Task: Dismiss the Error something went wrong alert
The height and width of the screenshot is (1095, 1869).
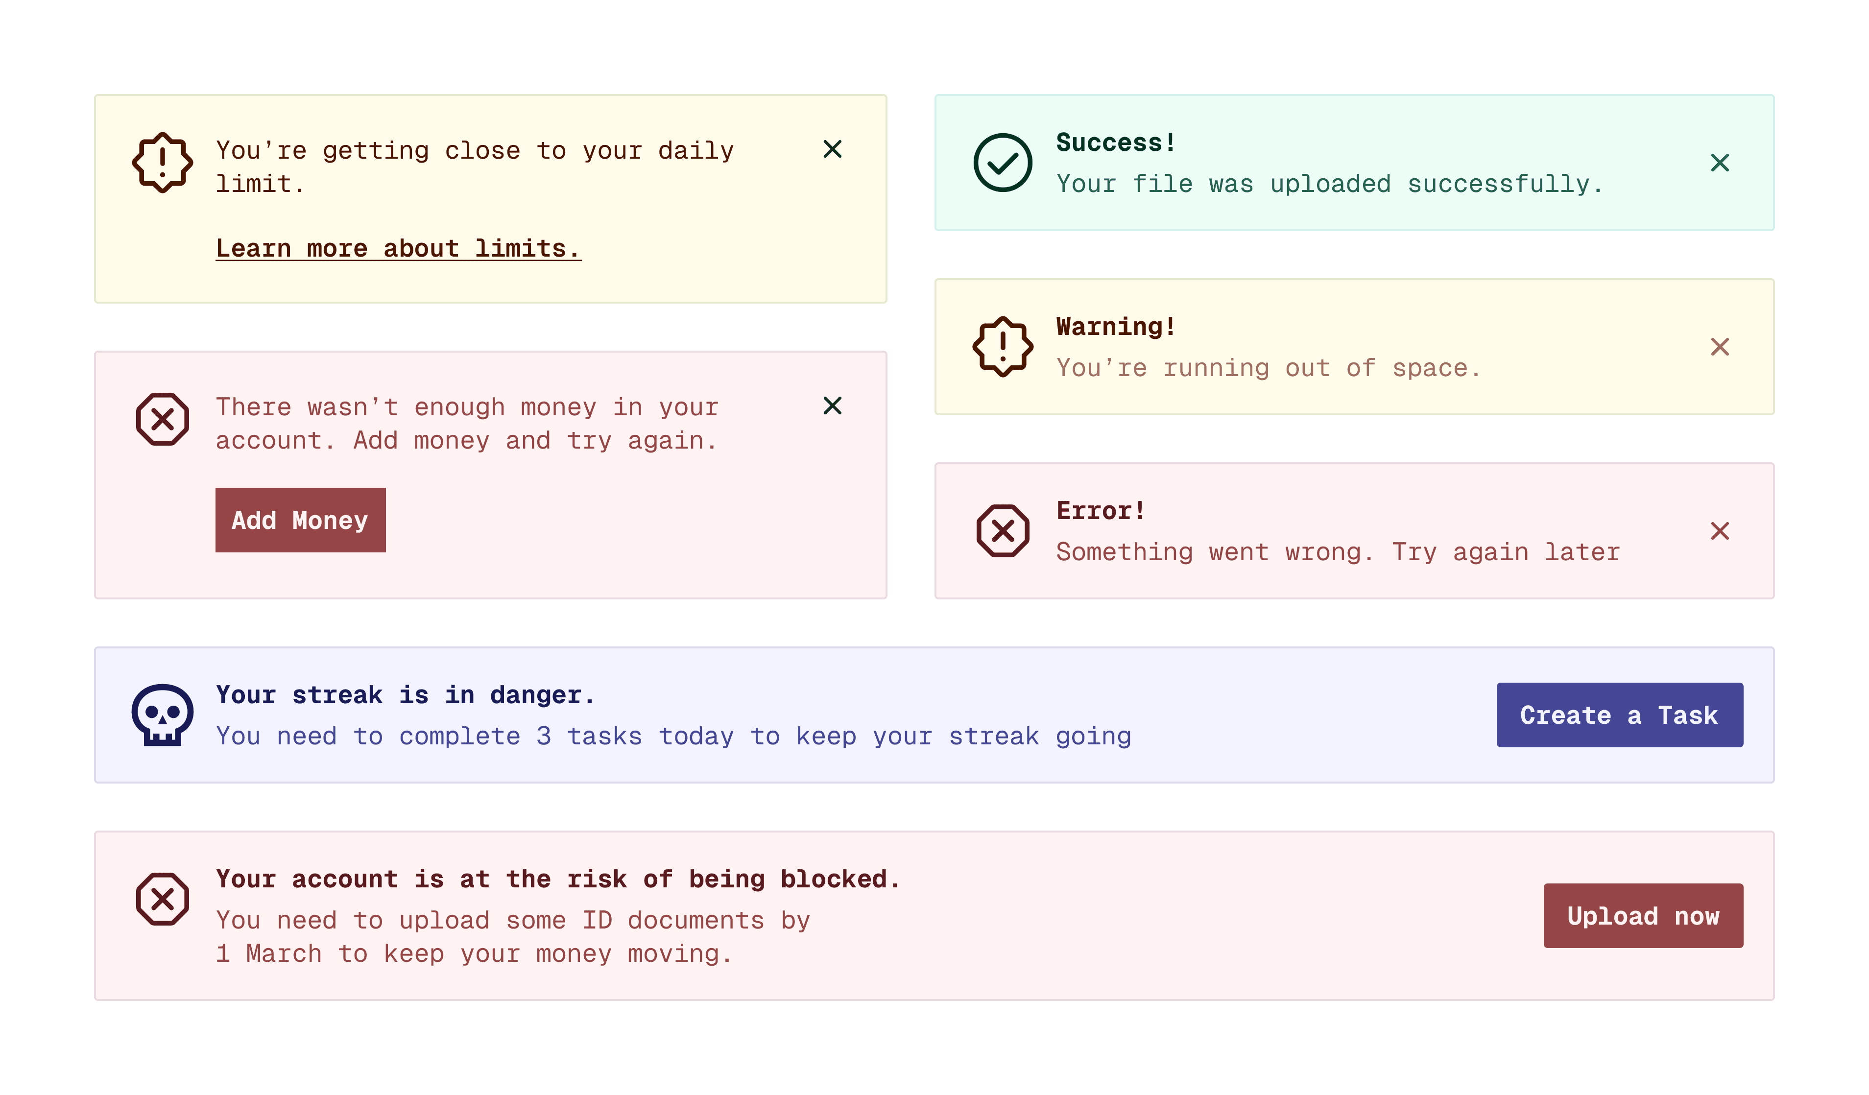Action: [x=1719, y=531]
